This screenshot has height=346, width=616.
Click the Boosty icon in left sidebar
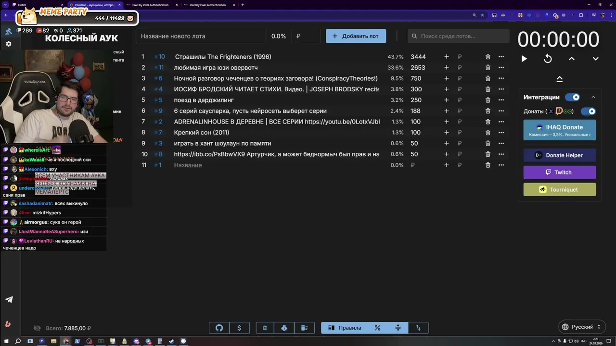(x=8, y=324)
